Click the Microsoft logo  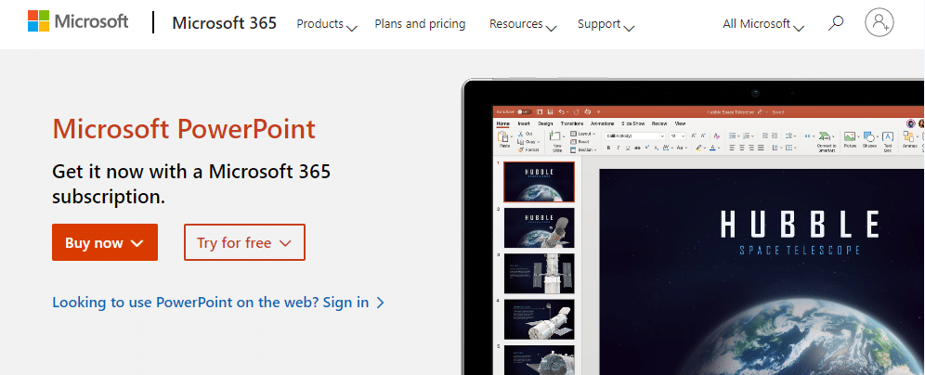pyautogui.click(x=78, y=22)
